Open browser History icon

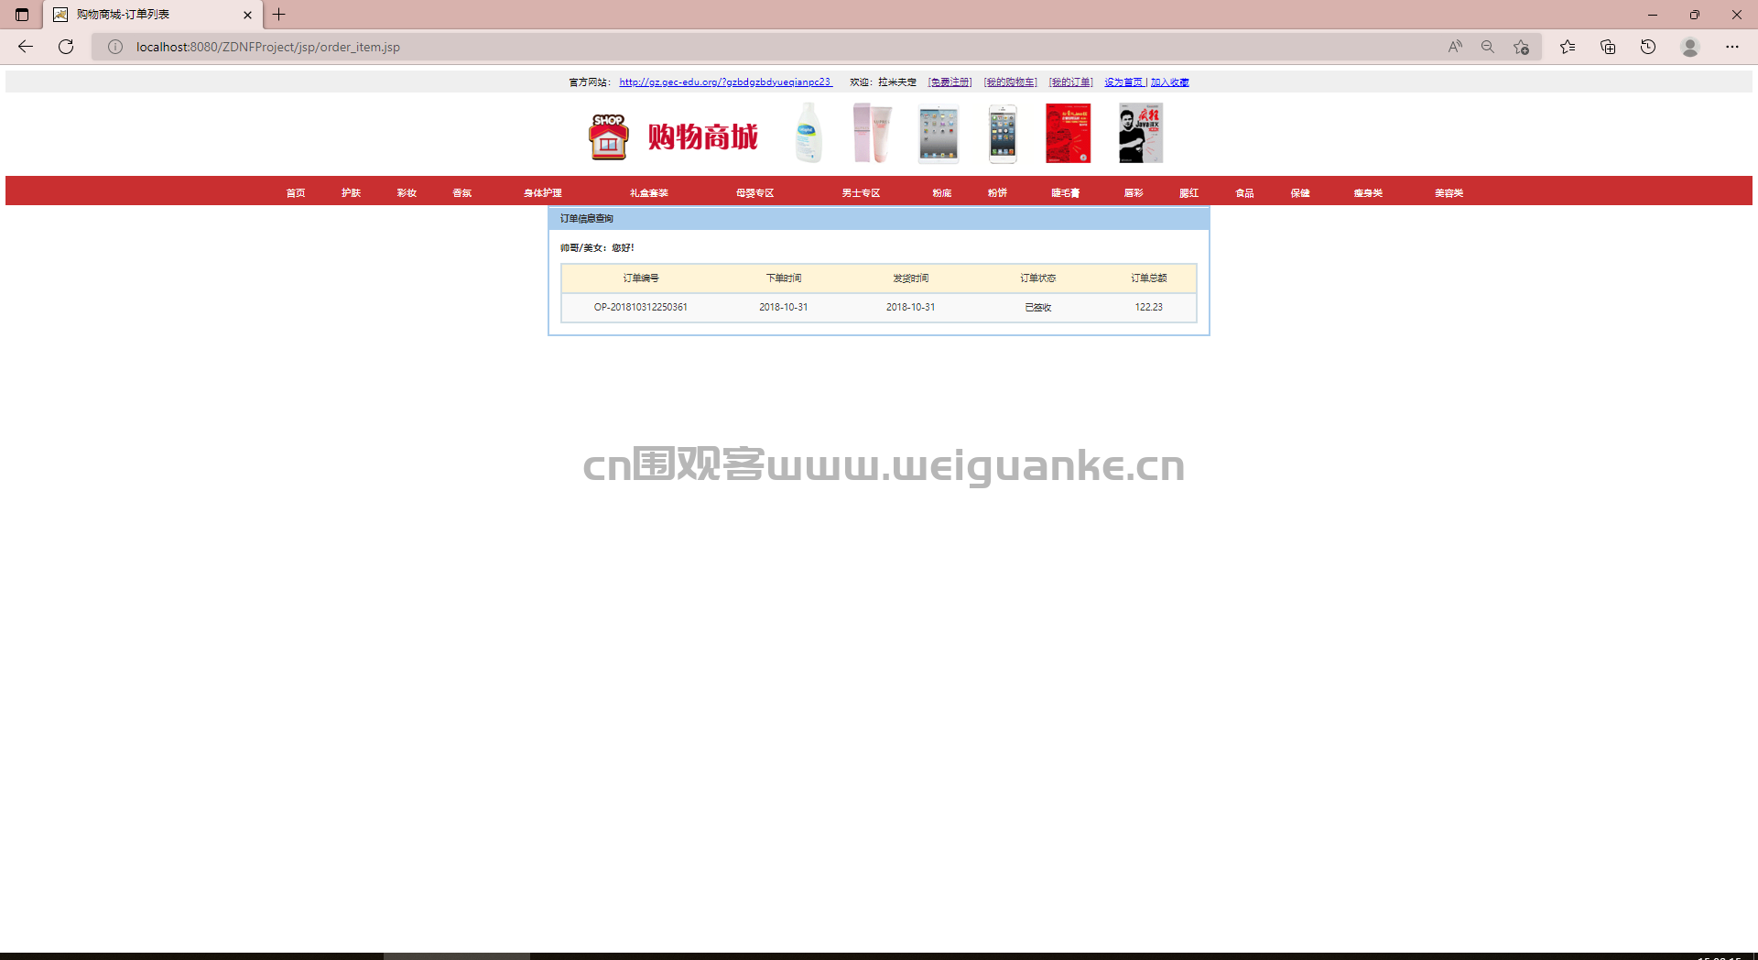(x=1648, y=47)
